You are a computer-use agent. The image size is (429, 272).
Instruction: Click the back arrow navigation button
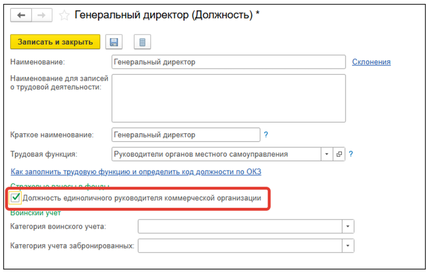point(21,15)
